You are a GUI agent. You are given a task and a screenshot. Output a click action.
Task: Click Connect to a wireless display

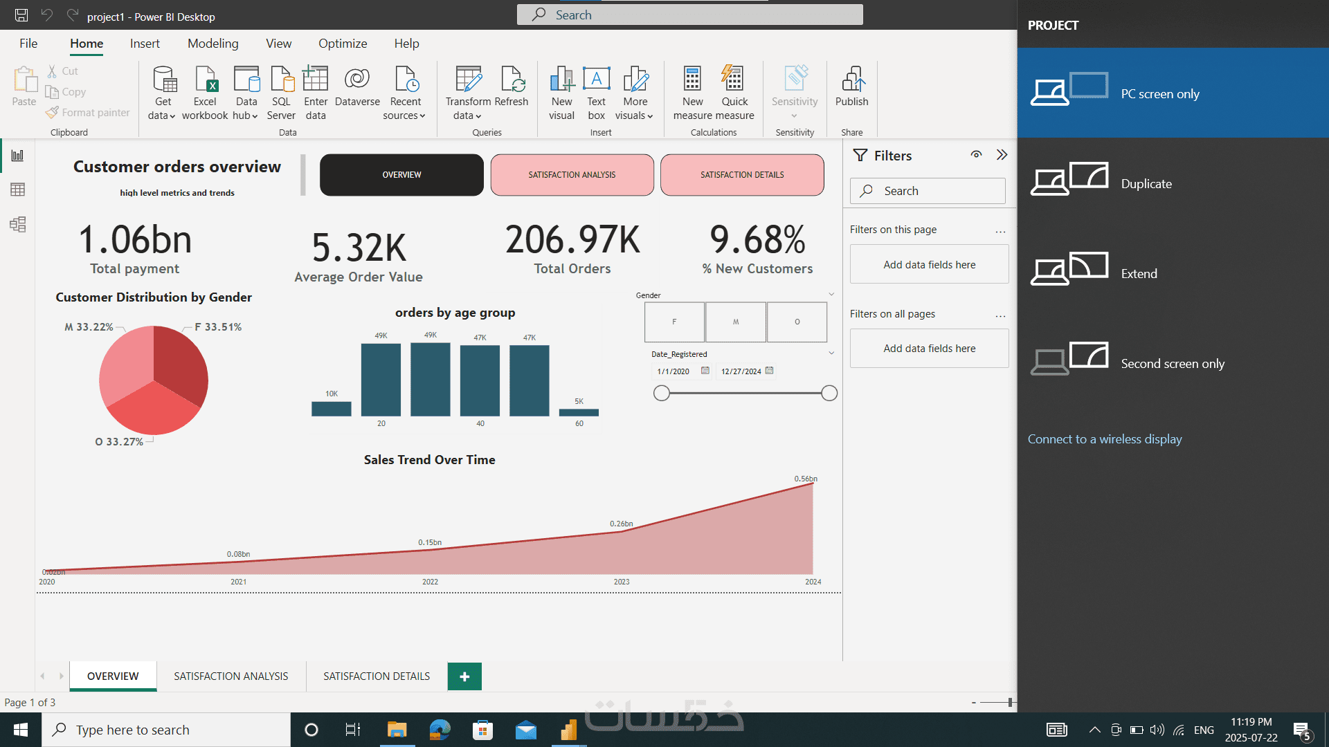click(x=1105, y=439)
